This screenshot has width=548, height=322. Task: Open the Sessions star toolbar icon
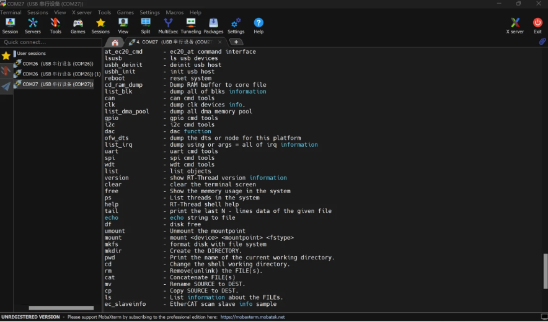click(100, 26)
